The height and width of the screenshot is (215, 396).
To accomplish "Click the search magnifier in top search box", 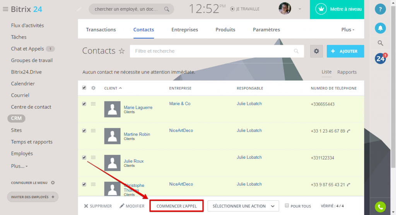I will pyautogui.click(x=167, y=9).
